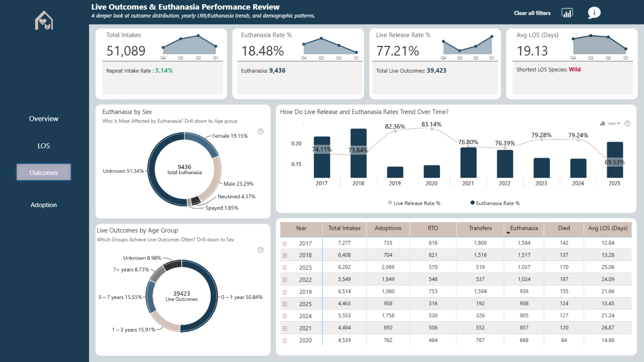Image resolution: width=644 pixels, height=362 pixels.
Task: Expand the 2022 table row
Action: [285, 280]
